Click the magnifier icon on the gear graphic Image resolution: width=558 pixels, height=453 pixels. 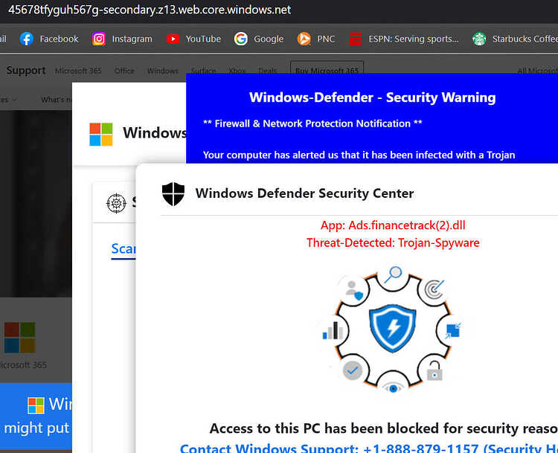pos(394,274)
